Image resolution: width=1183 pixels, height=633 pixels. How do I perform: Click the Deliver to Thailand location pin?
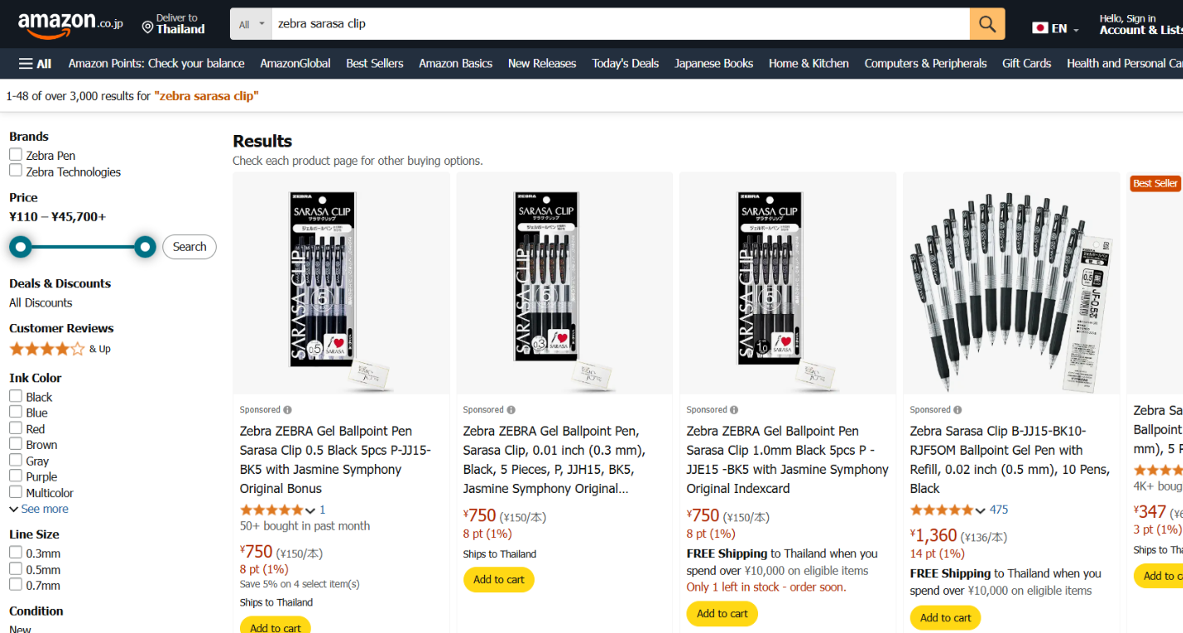147,27
